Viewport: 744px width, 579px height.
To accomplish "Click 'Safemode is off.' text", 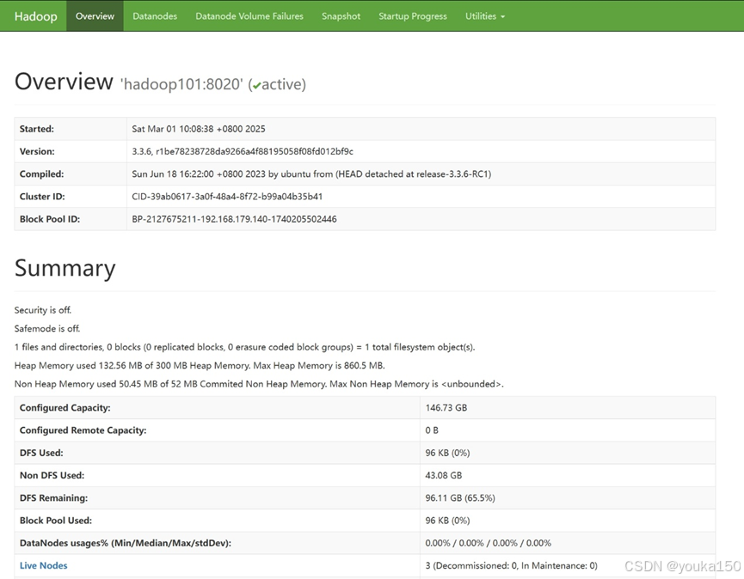I will [x=47, y=328].
